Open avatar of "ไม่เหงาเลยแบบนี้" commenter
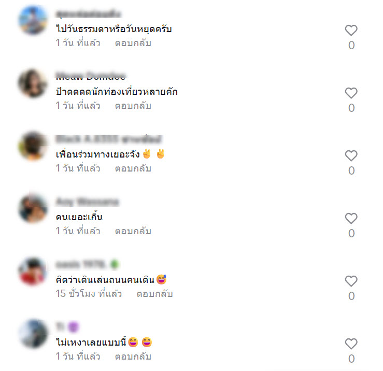Image resolution: width=383 pixels, height=371 pixels. [x=33, y=334]
